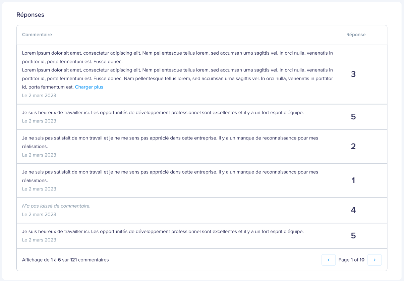Open the "Charger plus" link
Screen dimensions: 404x281
pos(89,87)
